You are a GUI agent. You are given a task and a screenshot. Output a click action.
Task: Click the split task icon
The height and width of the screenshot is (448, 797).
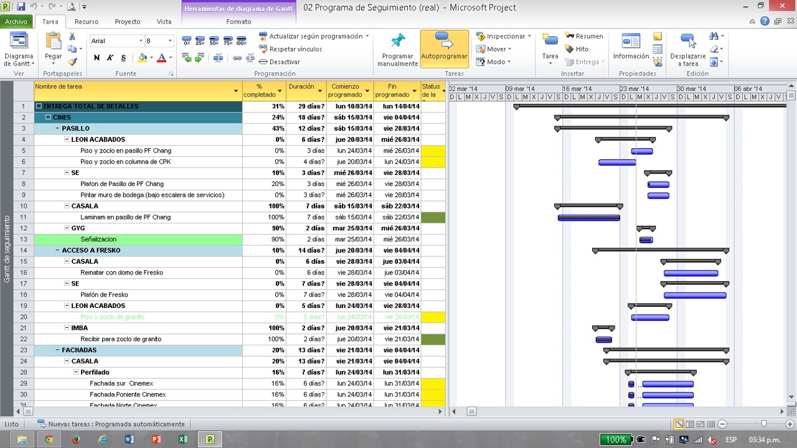point(219,58)
